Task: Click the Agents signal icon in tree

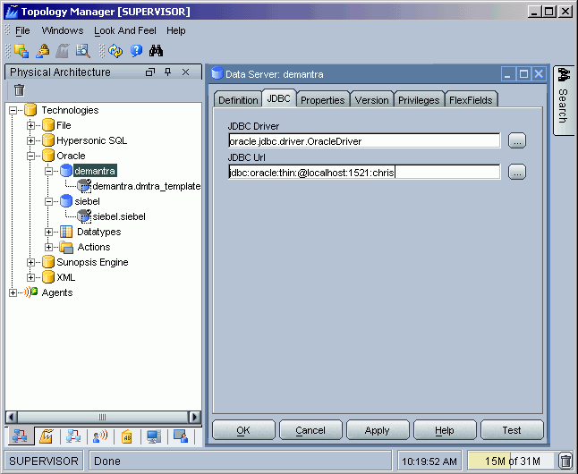Action: pos(31,292)
